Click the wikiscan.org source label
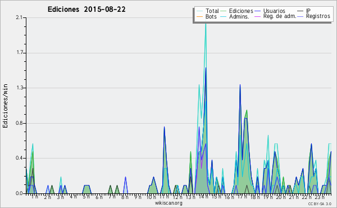The height and width of the screenshot is (208, 337). coord(168,203)
